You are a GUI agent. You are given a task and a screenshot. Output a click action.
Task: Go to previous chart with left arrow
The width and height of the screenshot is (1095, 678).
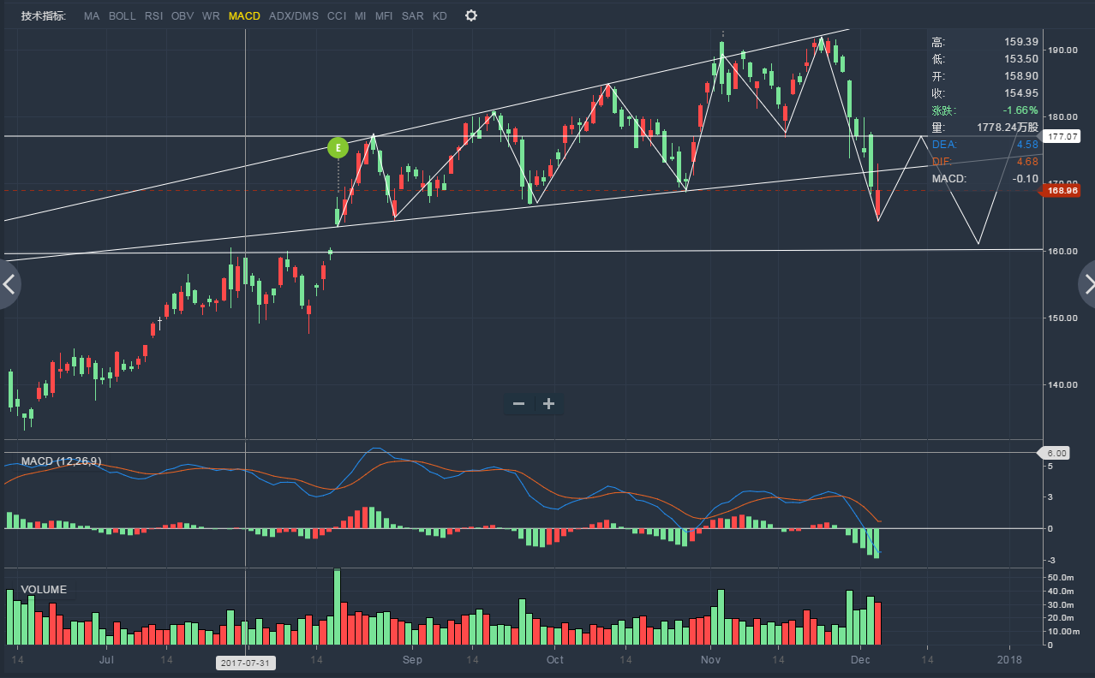[x=9, y=285]
